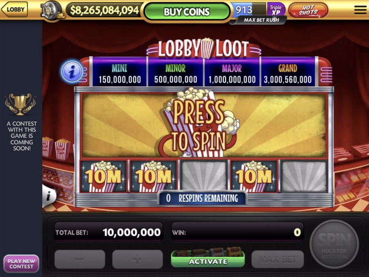Go back to the Lobby
369x277 pixels.
tap(14, 9)
